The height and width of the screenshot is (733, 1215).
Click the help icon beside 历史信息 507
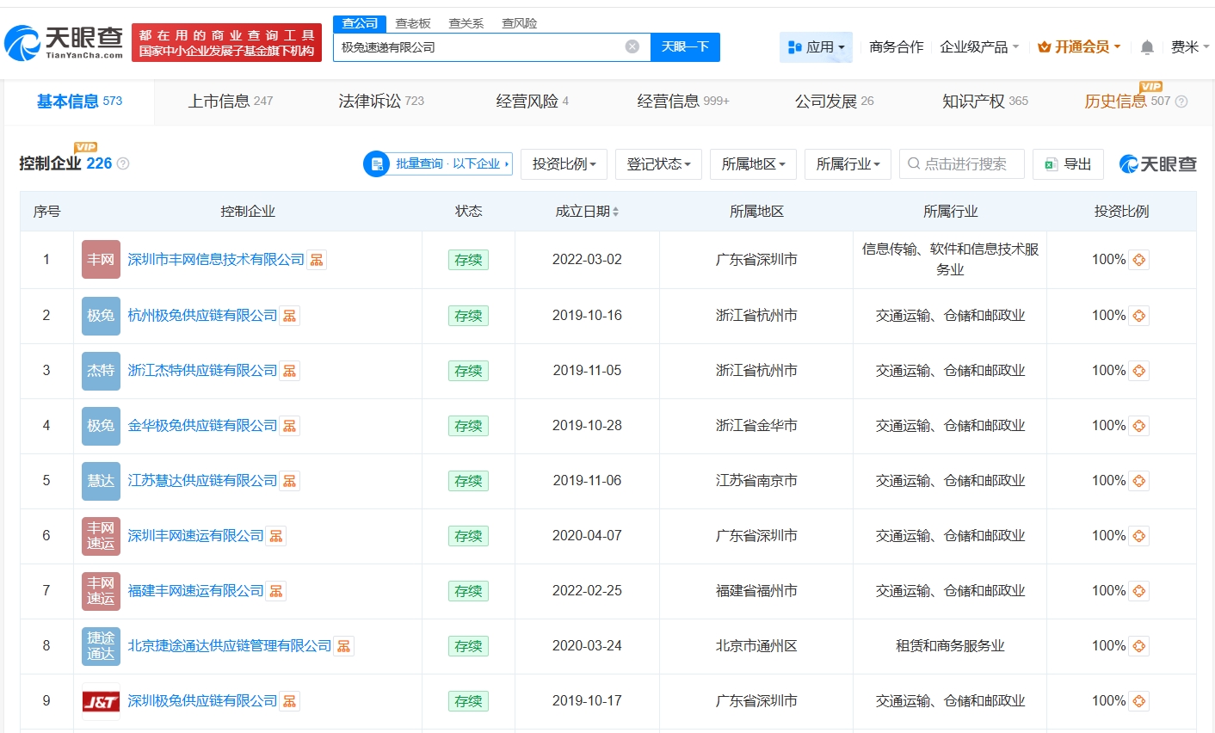pos(1181,102)
